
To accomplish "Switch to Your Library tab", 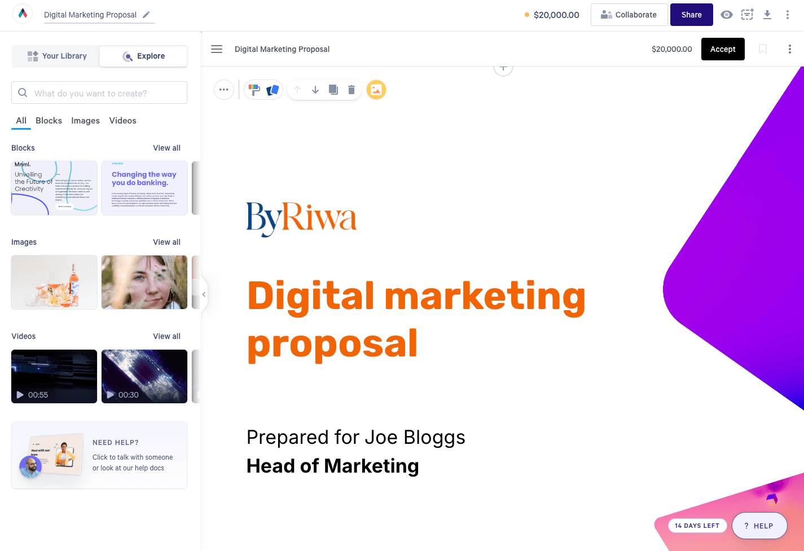I will (x=56, y=56).
